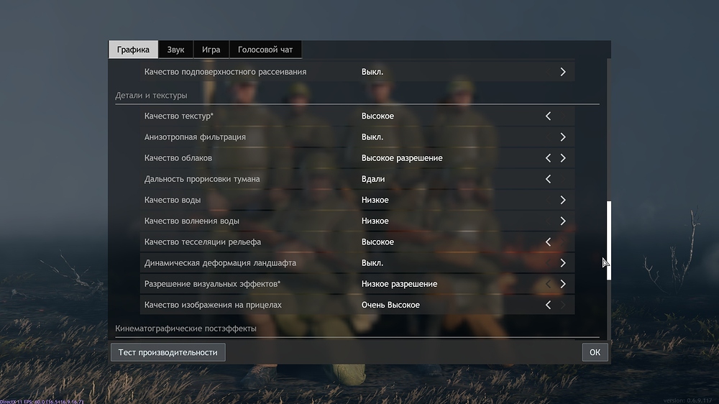Open the Голосовой чат tab

tap(265, 50)
